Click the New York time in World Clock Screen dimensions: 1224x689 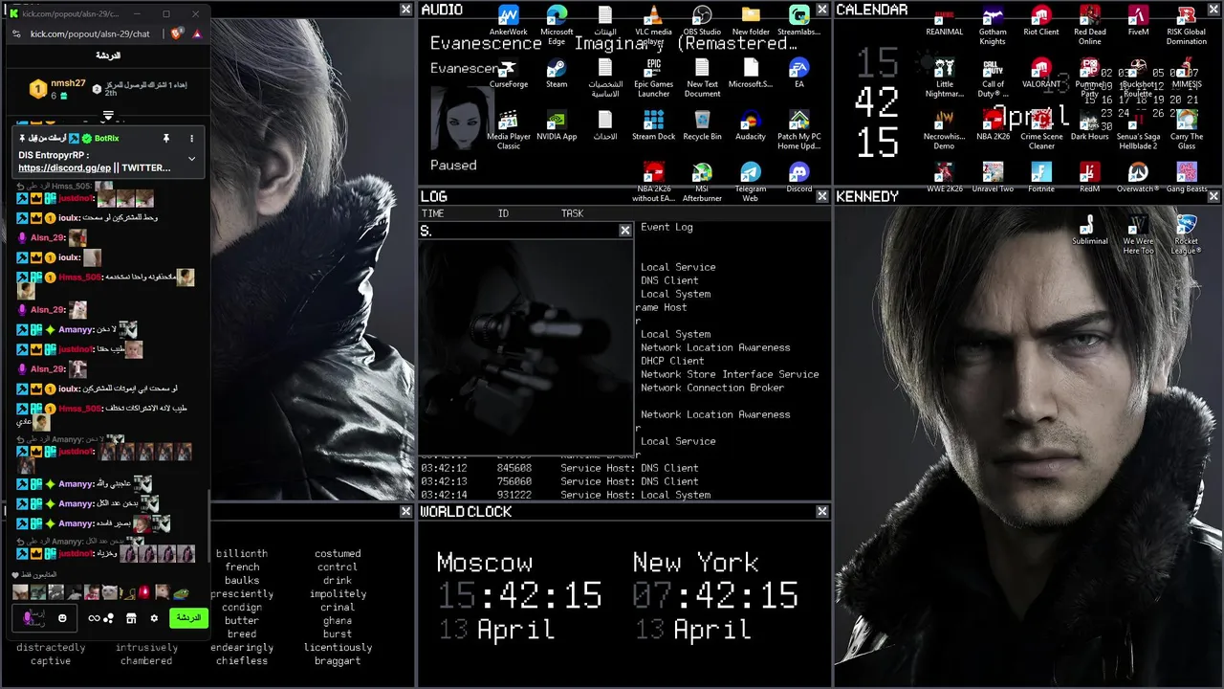pos(715,595)
